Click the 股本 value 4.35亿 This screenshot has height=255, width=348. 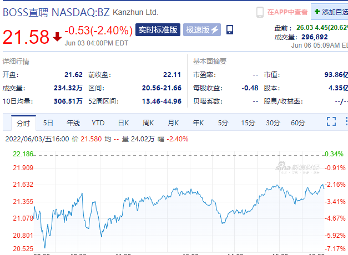[x=338, y=88]
